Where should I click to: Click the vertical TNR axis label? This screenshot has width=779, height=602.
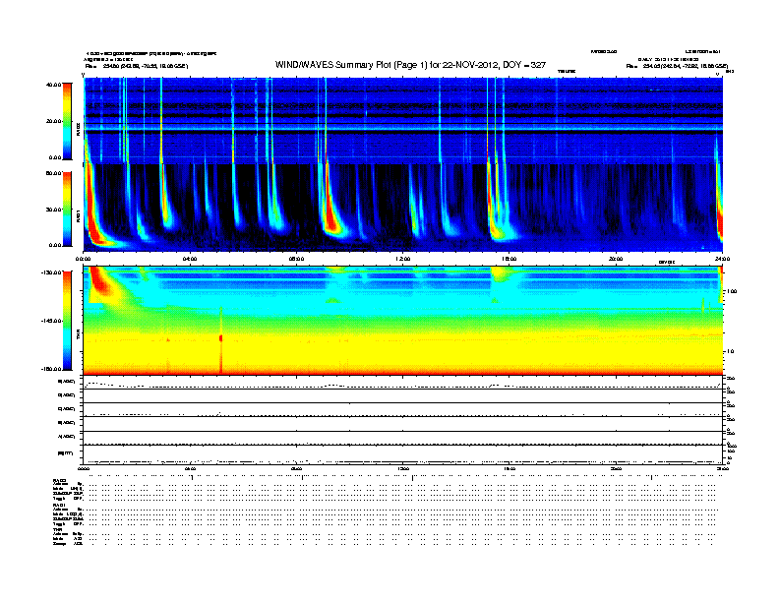pyautogui.click(x=78, y=336)
